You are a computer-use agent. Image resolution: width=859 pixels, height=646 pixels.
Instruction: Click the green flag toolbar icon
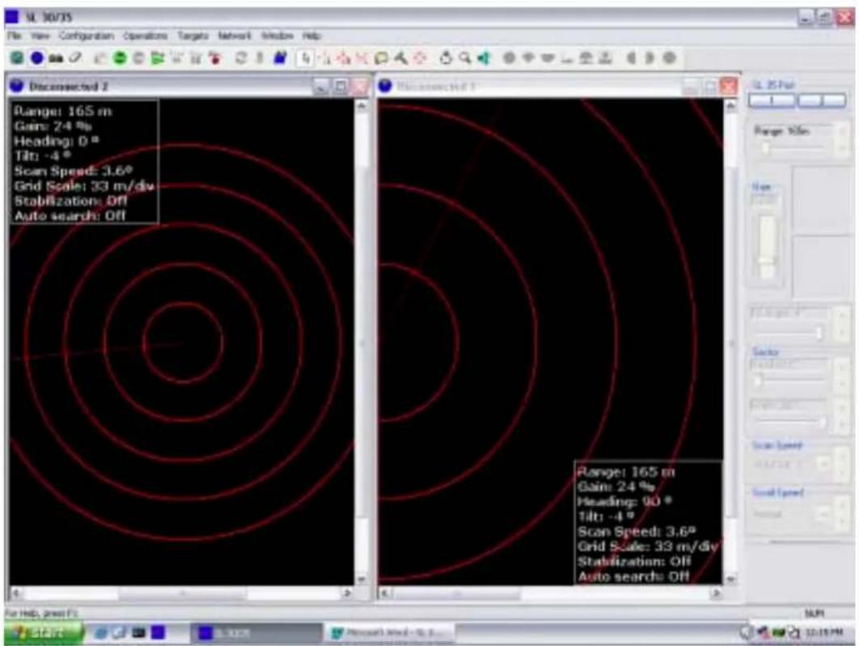point(158,58)
